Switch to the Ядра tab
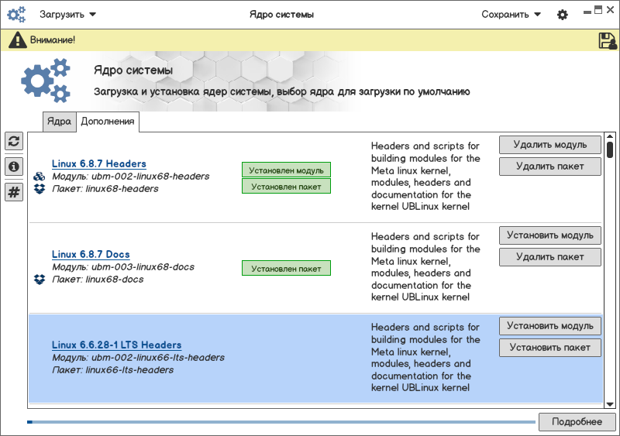This screenshot has width=620, height=436. (x=59, y=122)
